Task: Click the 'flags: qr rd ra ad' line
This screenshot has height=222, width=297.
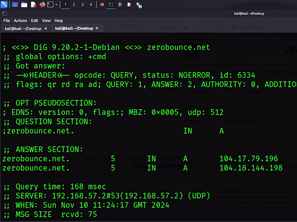Action: (x=150, y=85)
